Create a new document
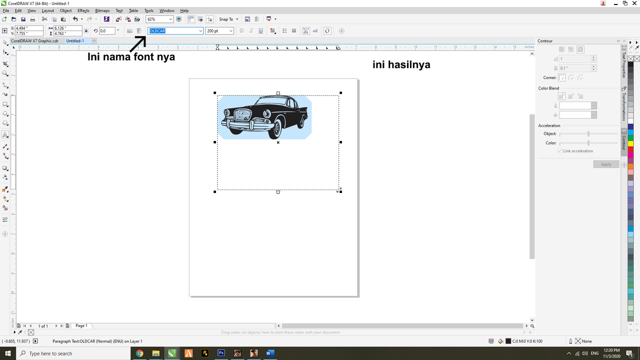This screenshot has width=640, height=360. [5, 19]
